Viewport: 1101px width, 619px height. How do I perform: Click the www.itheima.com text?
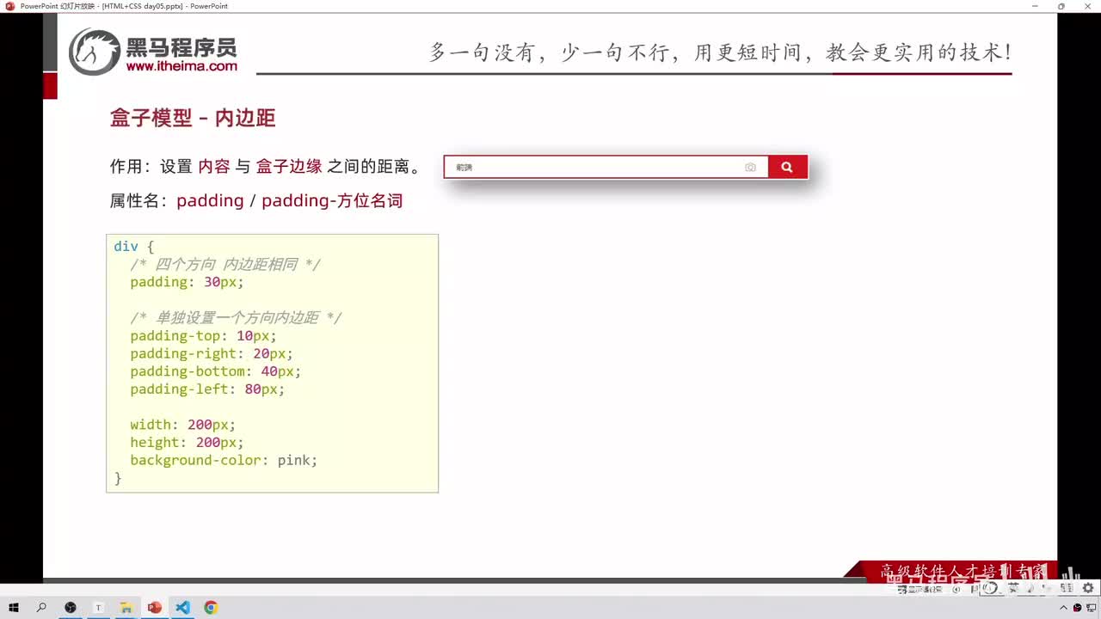click(181, 66)
